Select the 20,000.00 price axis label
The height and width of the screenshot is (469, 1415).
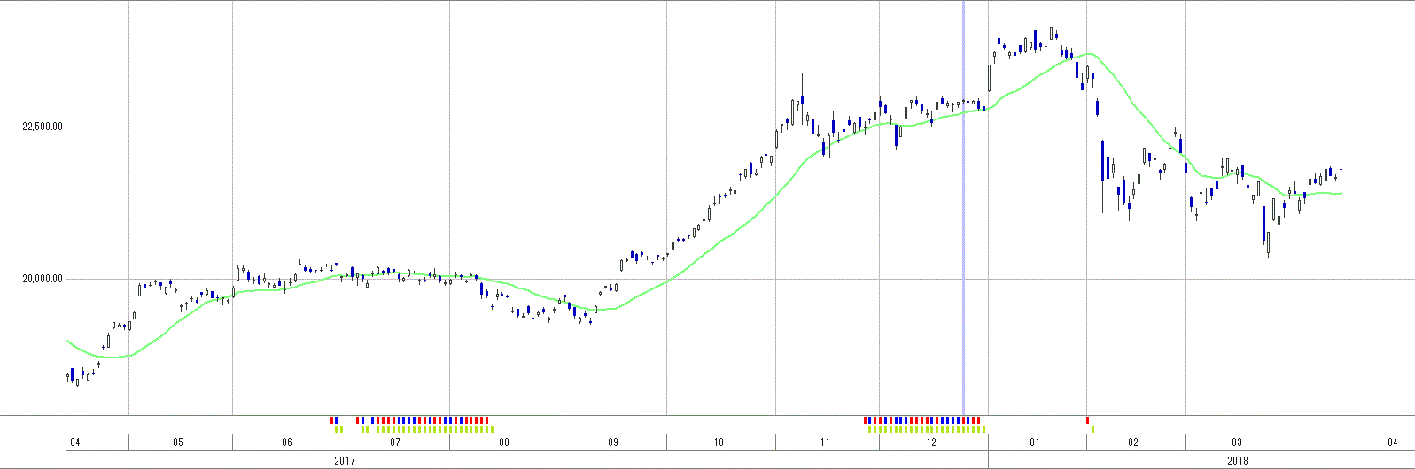click(x=43, y=279)
